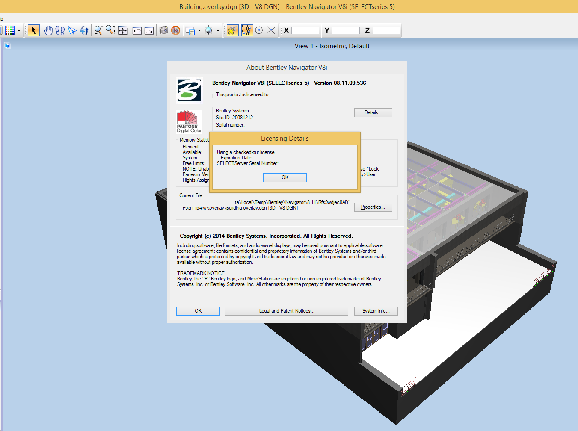Screen dimensions: 578x431
Task: Expand the light brightness dropdown arrow
Action: pyautogui.click(x=218, y=30)
